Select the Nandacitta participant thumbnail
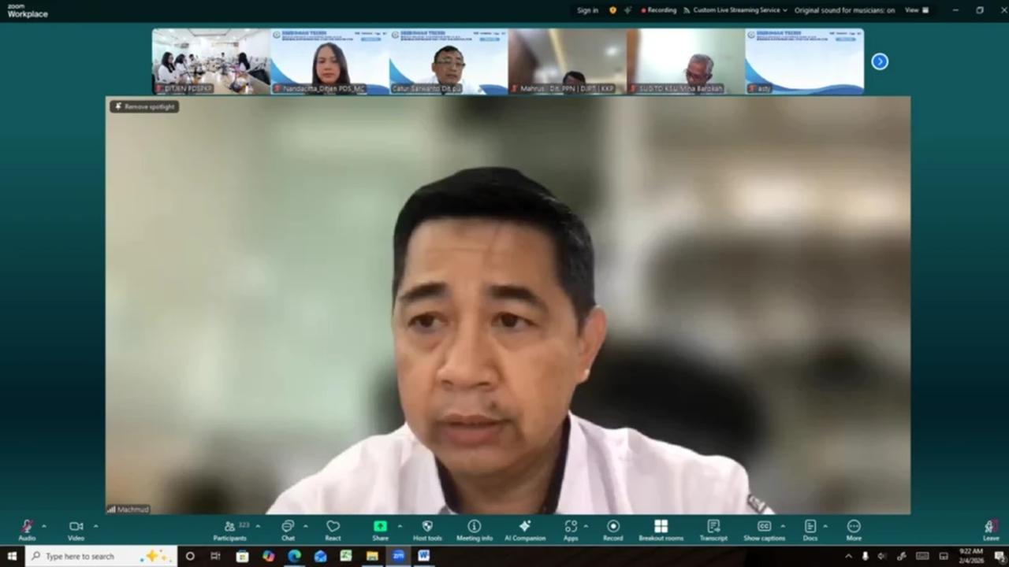 [330, 61]
